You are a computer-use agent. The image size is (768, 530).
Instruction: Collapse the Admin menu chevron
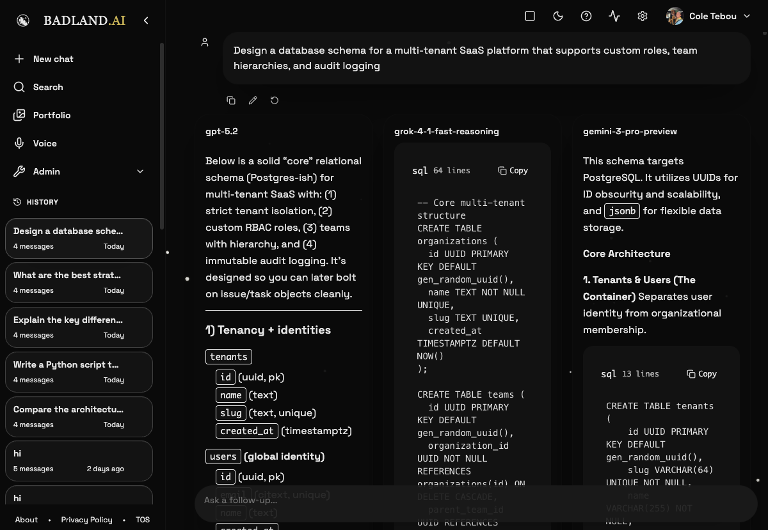140,171
